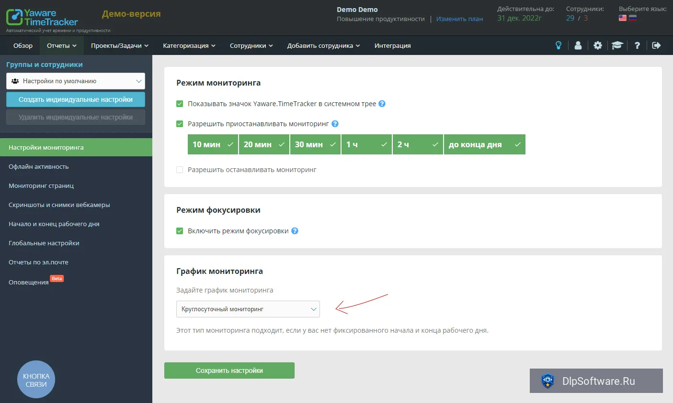Toggle the 30 мин pause option
673x403 pixels.
tap(315, 144)
